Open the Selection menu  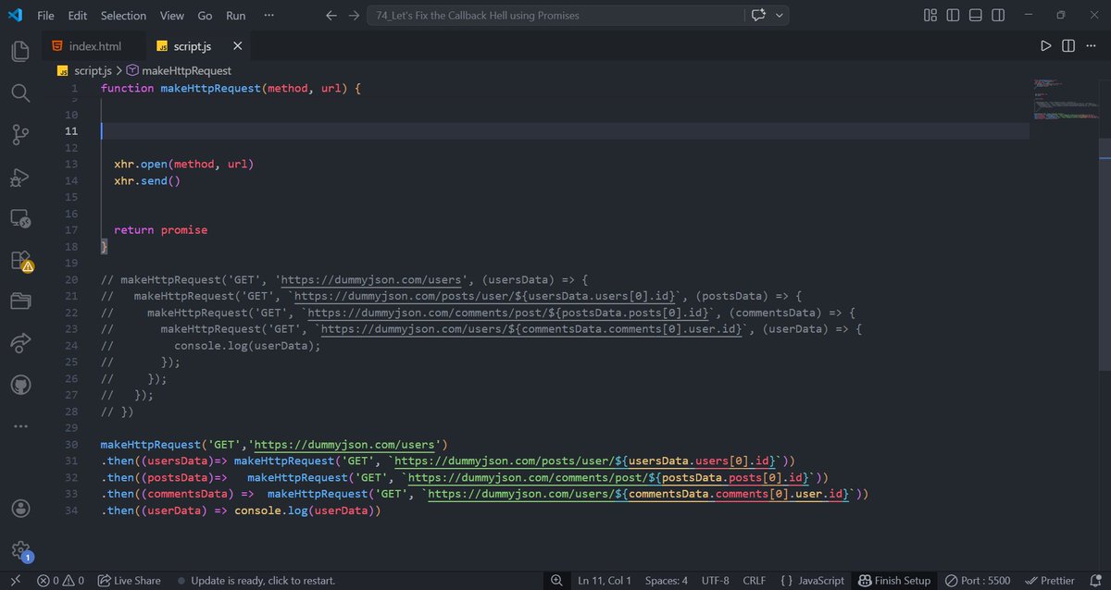point(123,16)
